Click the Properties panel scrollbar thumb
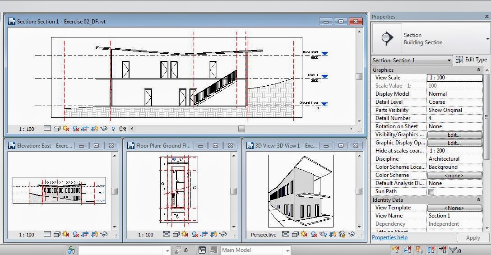The image size is (491, 255). tap(486, 117)
